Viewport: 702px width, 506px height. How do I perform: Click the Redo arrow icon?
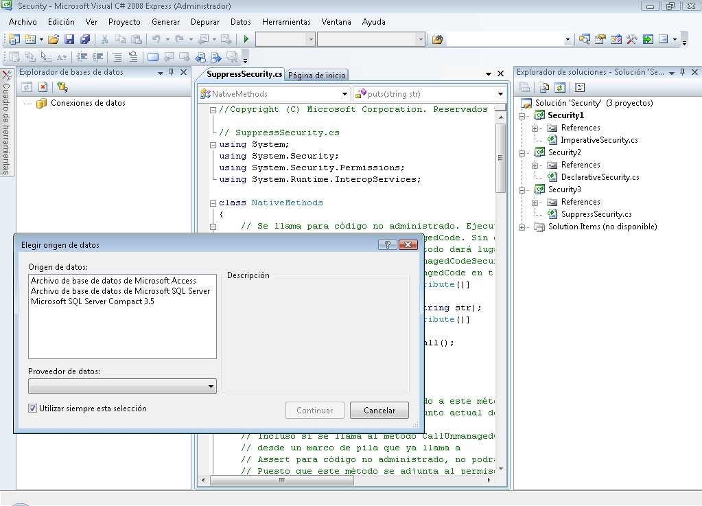point(179,39)
